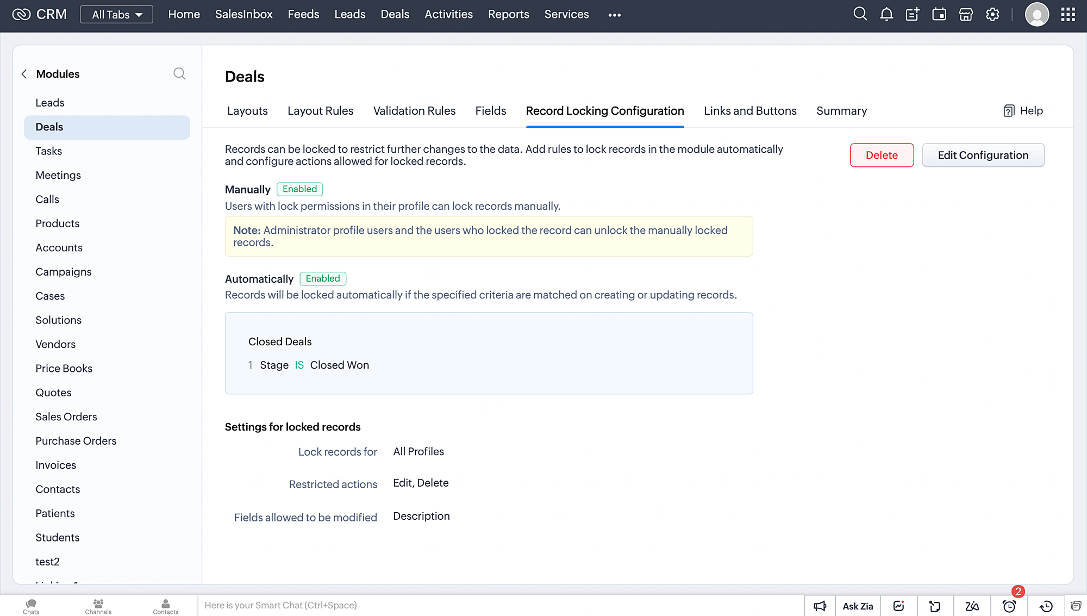Image resolution: width=1087 pixels, height=616 pixels.
Task: Click the user profile avatar
Action: point(1036,14)
